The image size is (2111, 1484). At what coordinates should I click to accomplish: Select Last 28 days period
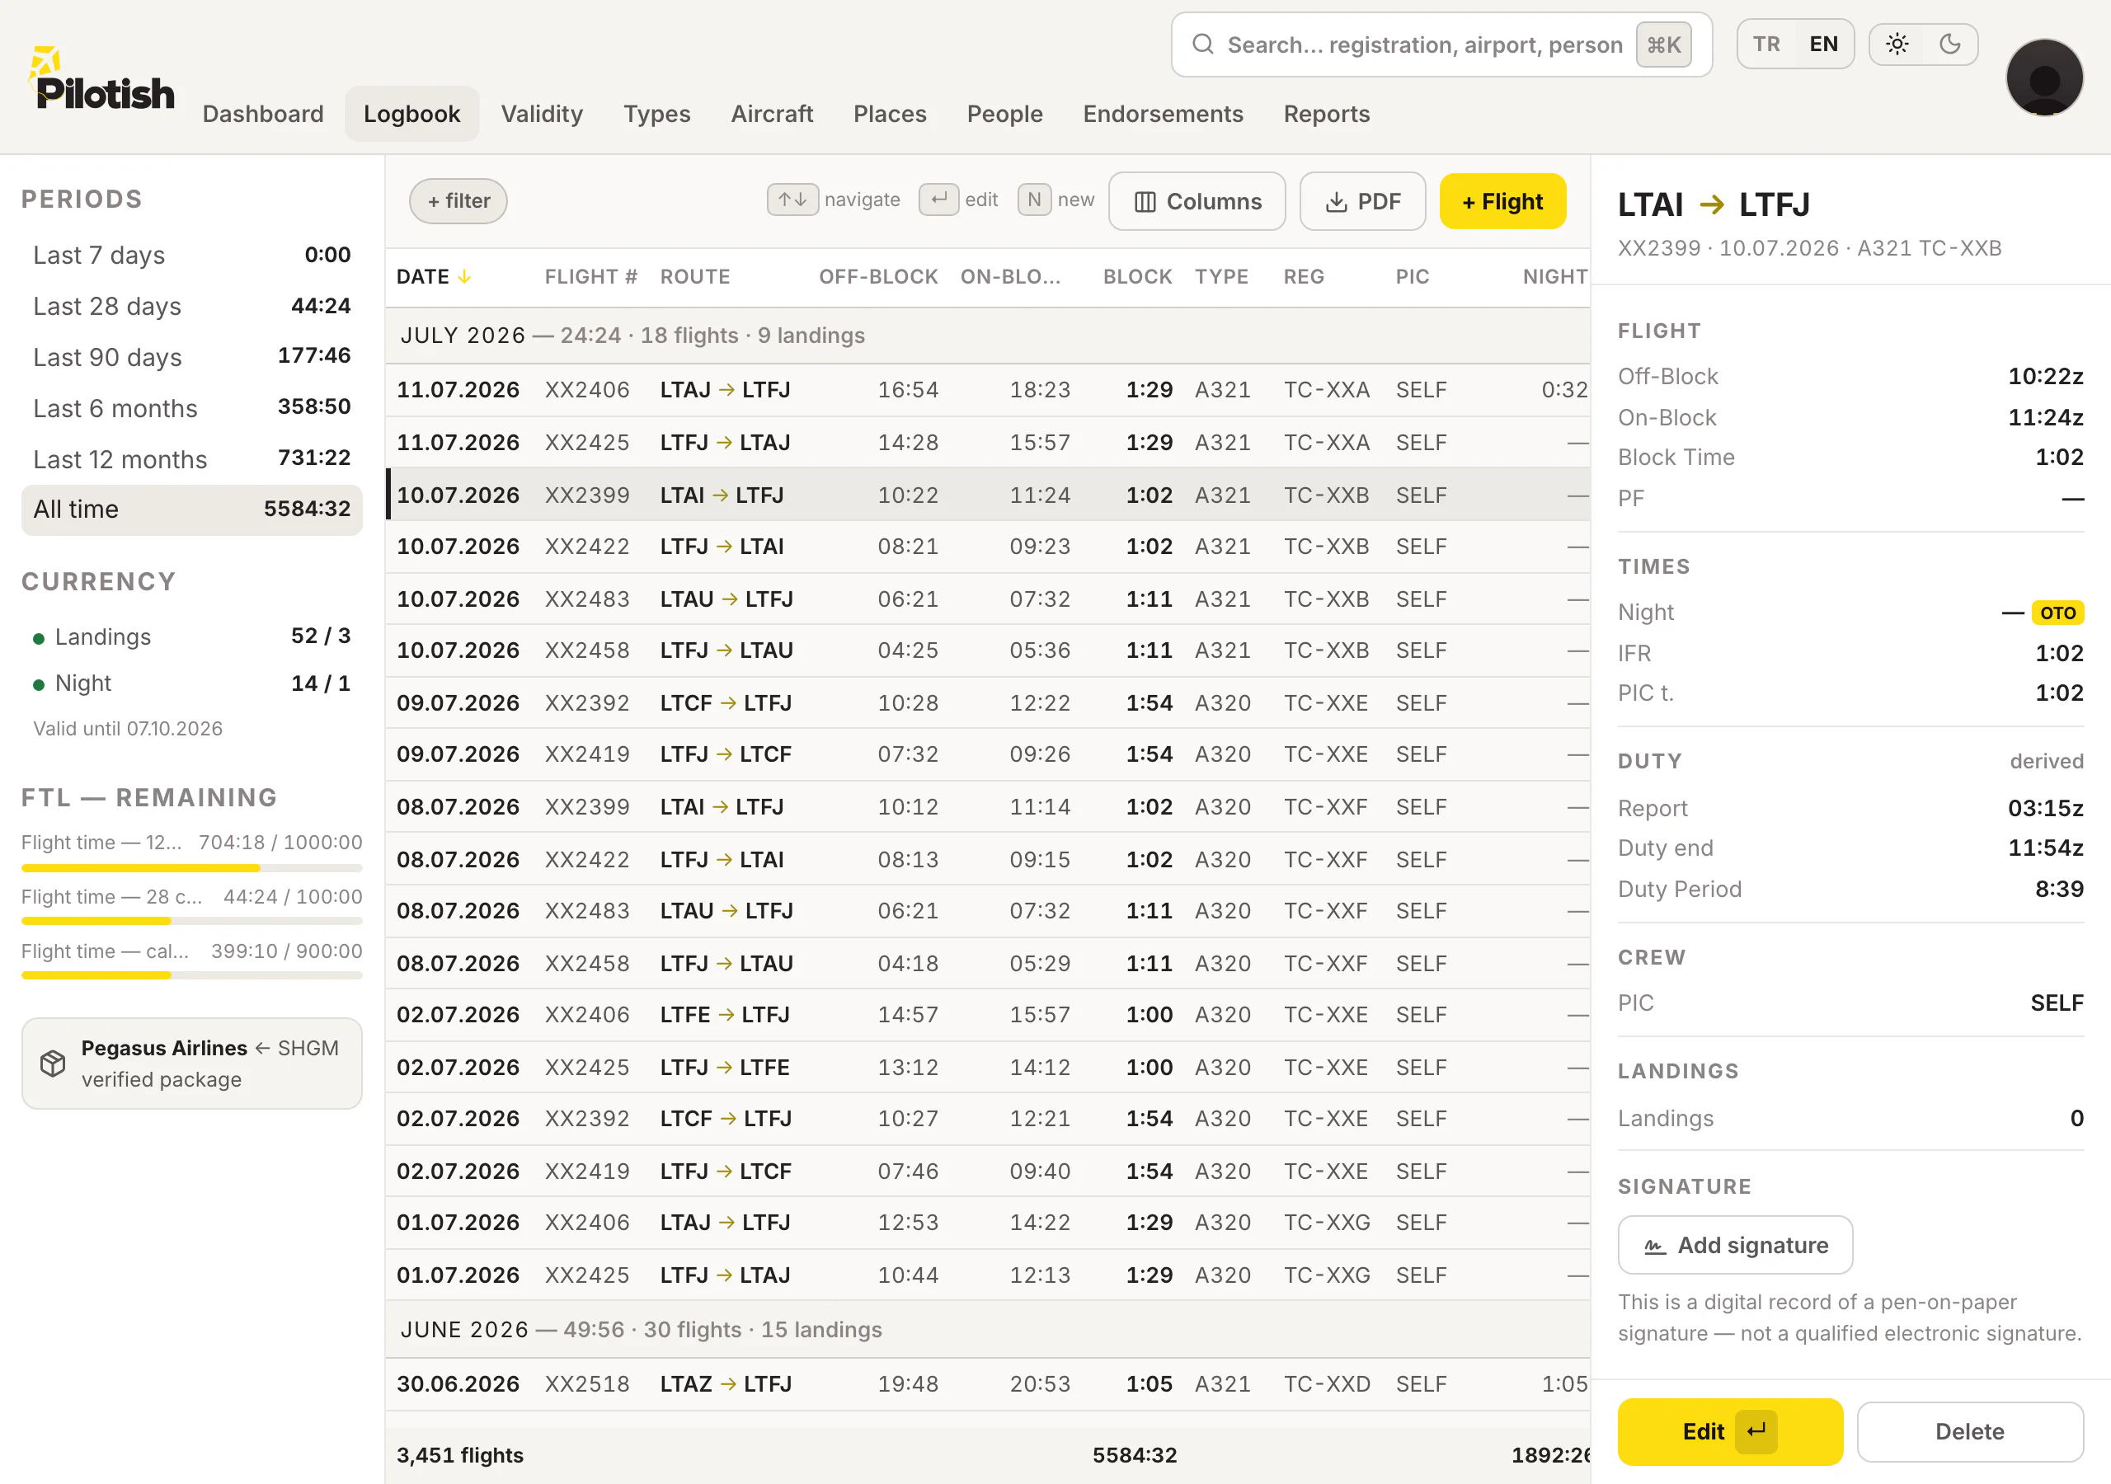[x=191, y=306]
